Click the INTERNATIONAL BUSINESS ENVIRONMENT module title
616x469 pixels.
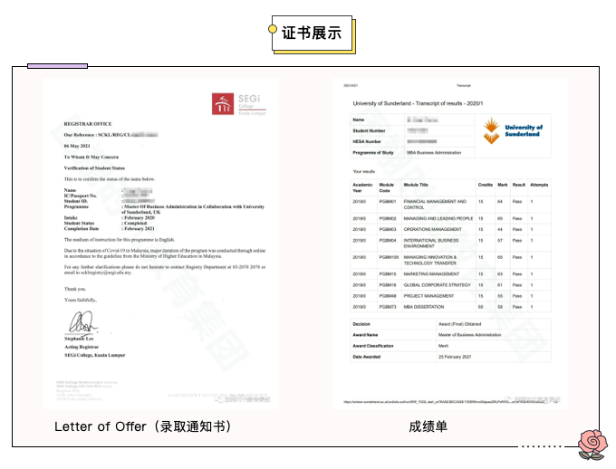pos(431,244)
